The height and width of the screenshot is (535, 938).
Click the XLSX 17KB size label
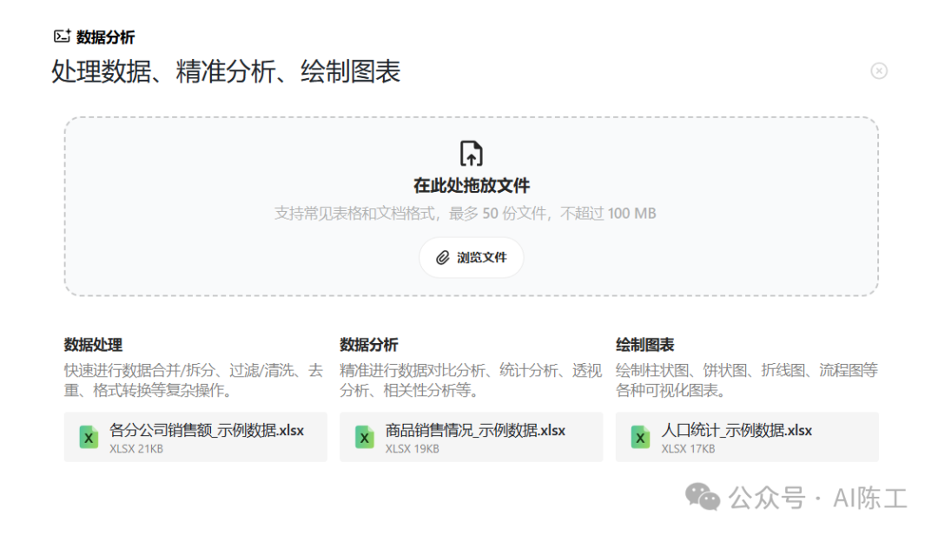pos(688,449)
